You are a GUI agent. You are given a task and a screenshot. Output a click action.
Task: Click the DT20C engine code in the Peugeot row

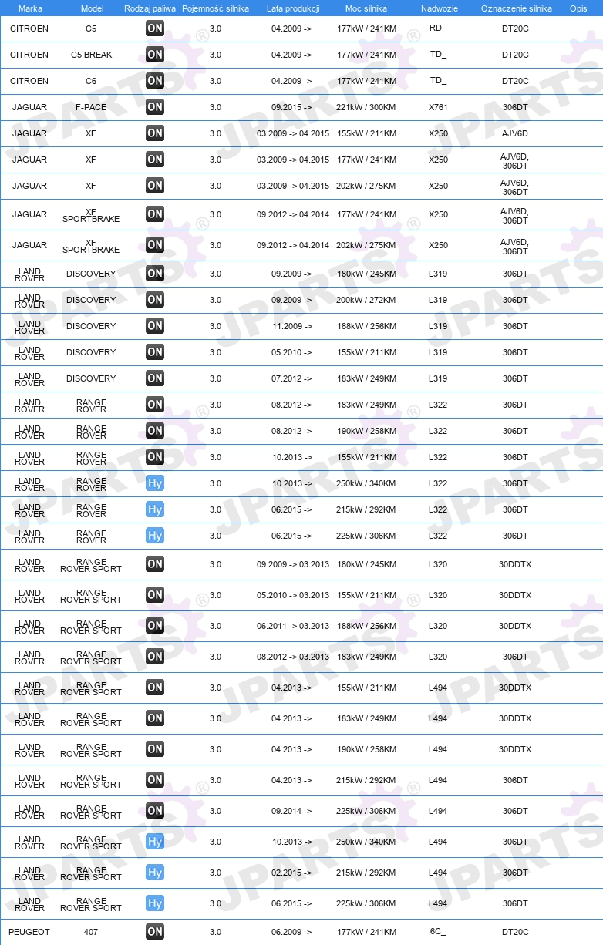point(515,932)
